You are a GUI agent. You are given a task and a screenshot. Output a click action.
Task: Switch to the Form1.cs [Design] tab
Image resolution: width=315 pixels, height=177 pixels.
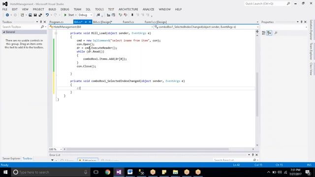(156, 22)
